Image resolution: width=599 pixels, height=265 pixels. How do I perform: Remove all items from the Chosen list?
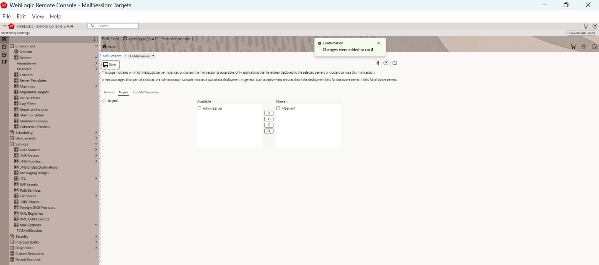269,131
